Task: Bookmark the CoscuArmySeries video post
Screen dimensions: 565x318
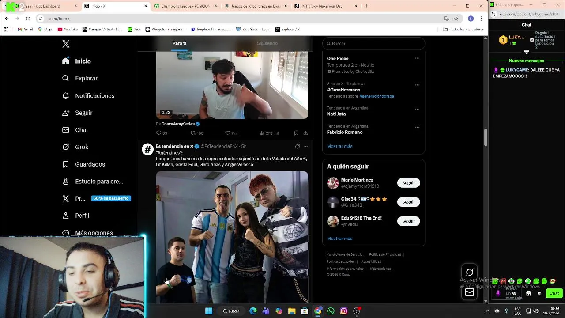Action: tap(296, 133)
